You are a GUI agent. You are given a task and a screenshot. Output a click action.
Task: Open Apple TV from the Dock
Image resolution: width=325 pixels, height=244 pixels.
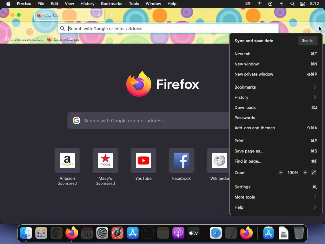pyautogui.click(x=194, y=233)
